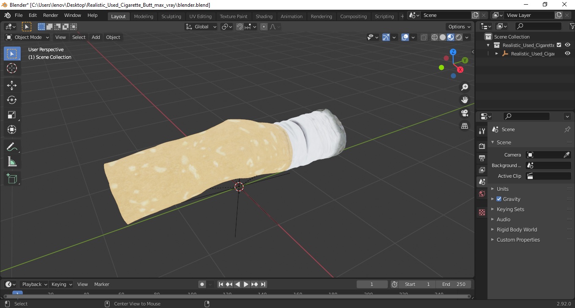Toggle proportional editing button

pyautogui.click(x=264, y=27)
